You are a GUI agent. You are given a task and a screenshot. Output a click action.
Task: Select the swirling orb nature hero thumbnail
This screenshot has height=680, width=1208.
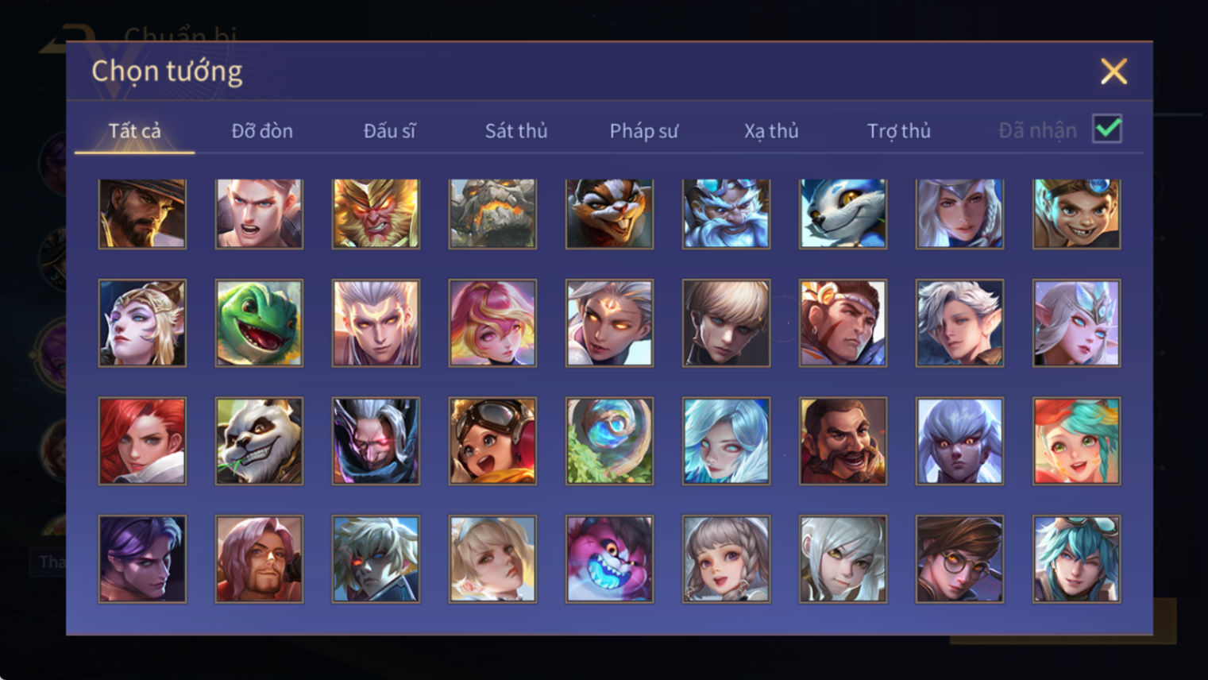(x=609, y=441)
